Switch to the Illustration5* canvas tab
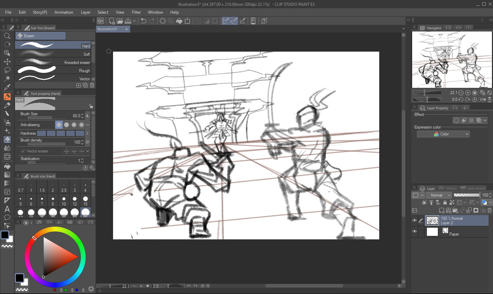This screenshot has width=493, height=294. click(x=113, y=29)
